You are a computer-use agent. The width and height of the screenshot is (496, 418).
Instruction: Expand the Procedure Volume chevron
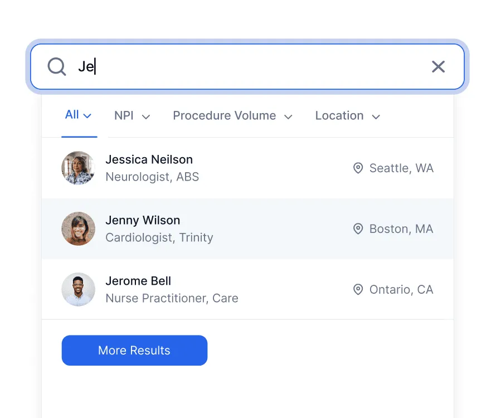(x=288, y=117)
